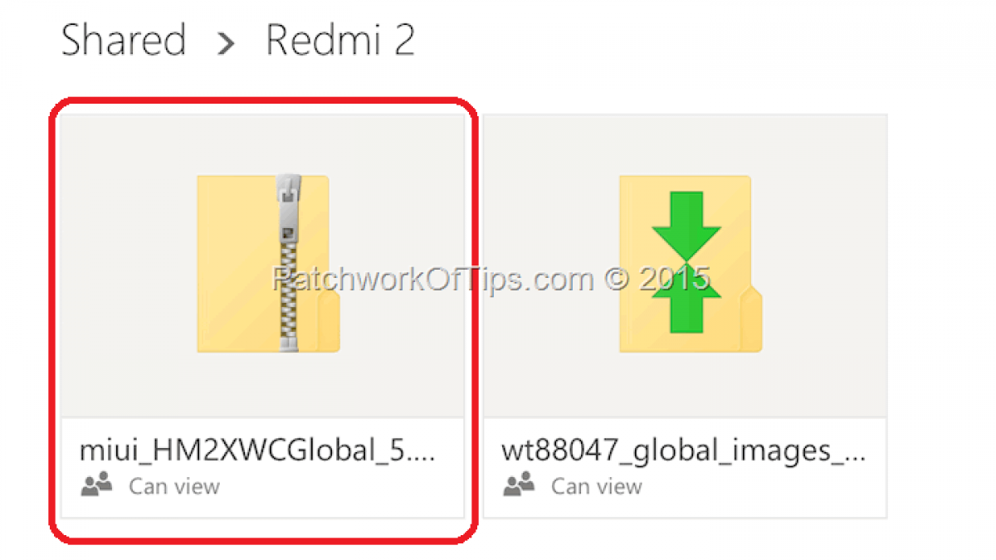The height and width of the screenshot is (560, 996).
Task: Click the shared people icon under wt88047 file
Action: pyautogui.click(x=519, y=485)
